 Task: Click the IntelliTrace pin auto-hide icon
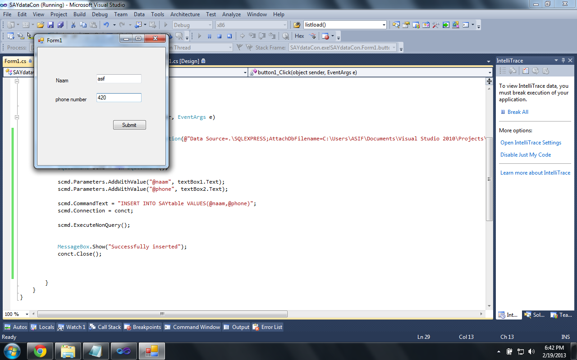click(x=563, y=60)
